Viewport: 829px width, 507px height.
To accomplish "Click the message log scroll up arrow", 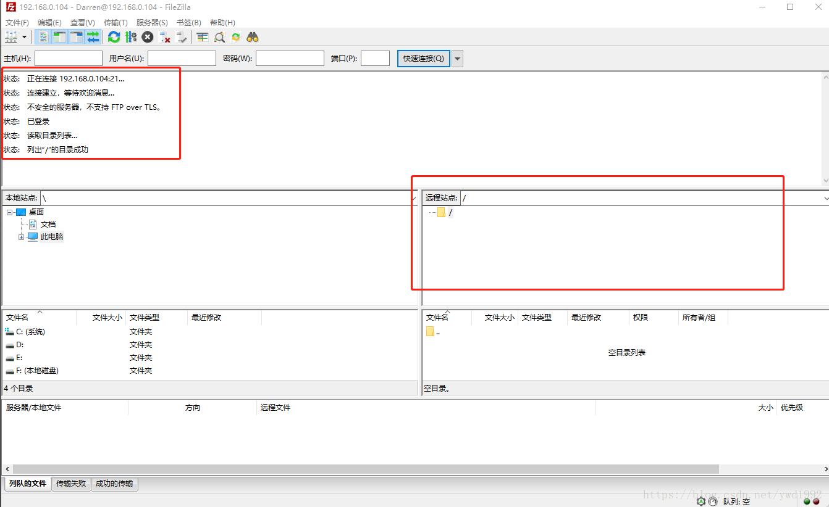I will coord(825,76).
